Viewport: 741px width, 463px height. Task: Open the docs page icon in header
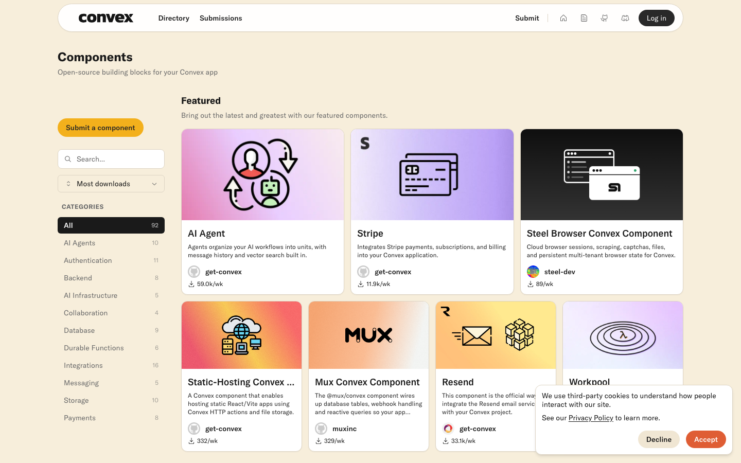tap(584, 18)
